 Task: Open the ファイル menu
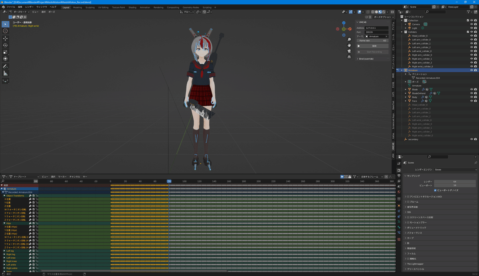11,7
